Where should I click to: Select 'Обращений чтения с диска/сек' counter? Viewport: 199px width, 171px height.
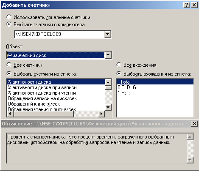(x=56, y=109)
